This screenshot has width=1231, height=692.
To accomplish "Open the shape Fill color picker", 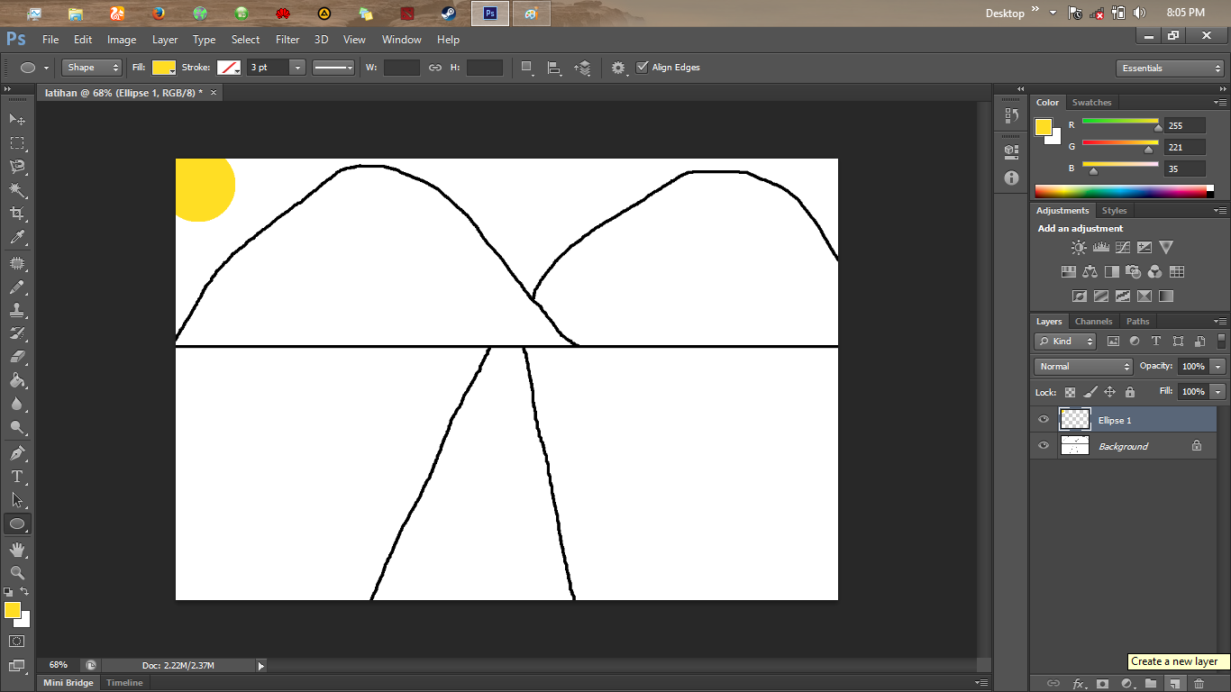I will coord(163,67).
